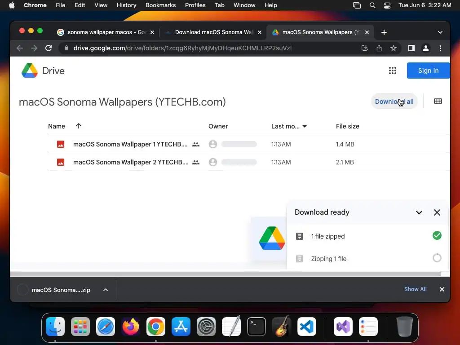Go back to previous page
Screen dimensions: 460x345
[x=20, y=48]
